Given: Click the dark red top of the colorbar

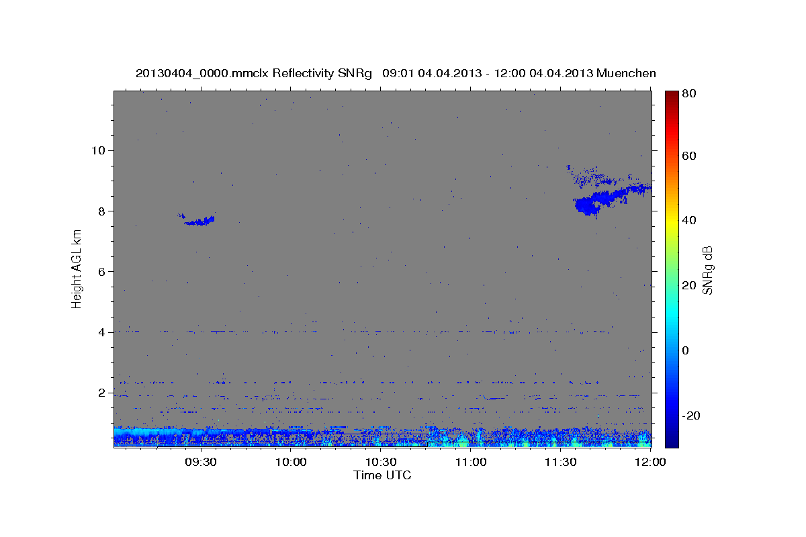Looking at the screenshot, I should 672,96.
